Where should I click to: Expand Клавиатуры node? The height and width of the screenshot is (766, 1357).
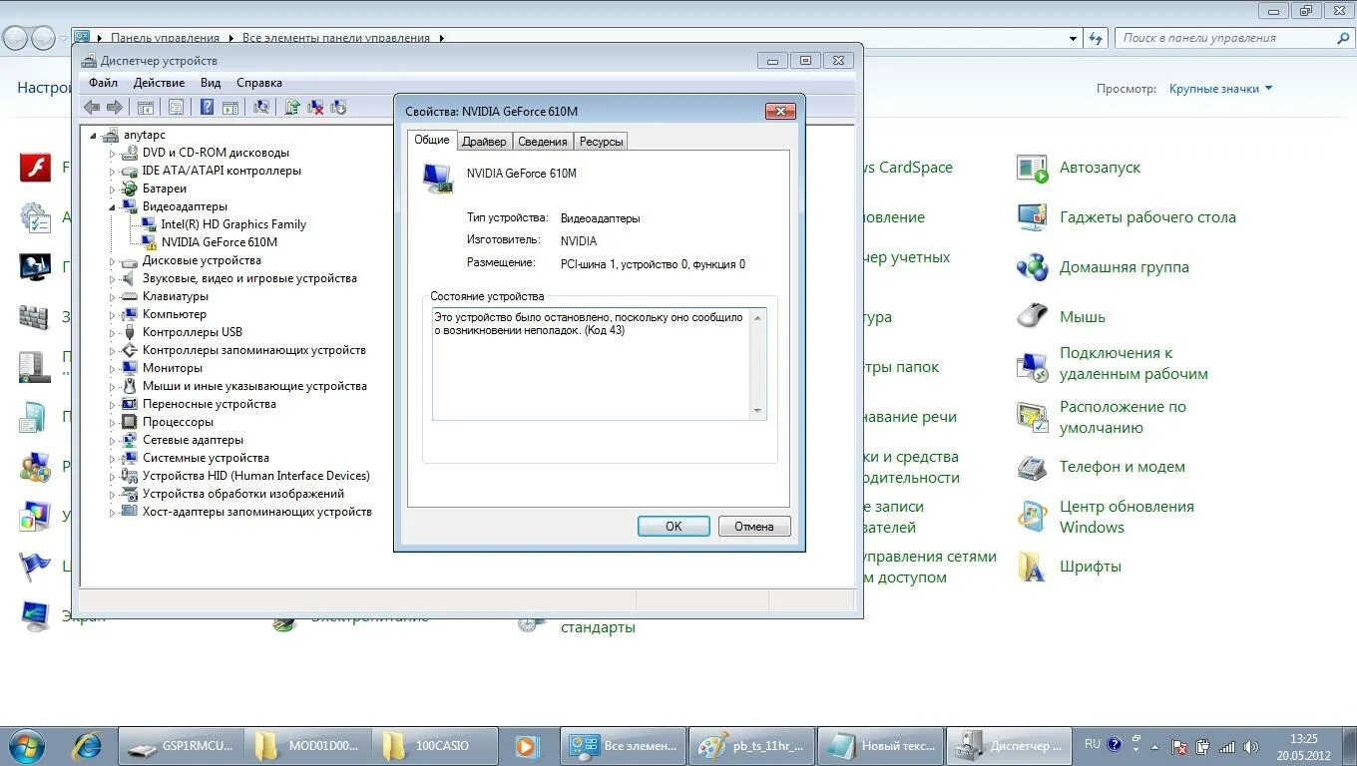tap(112, 297)
